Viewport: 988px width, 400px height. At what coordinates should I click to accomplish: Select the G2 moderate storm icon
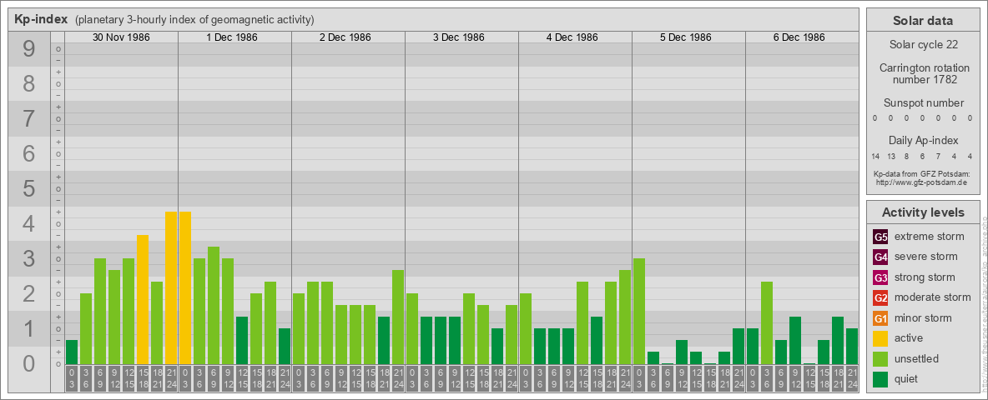(x=880, y=297)
